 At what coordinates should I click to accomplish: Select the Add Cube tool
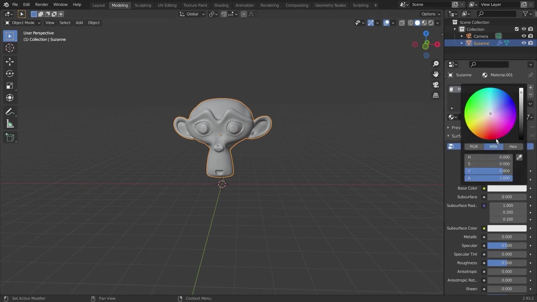coord(10,138)
